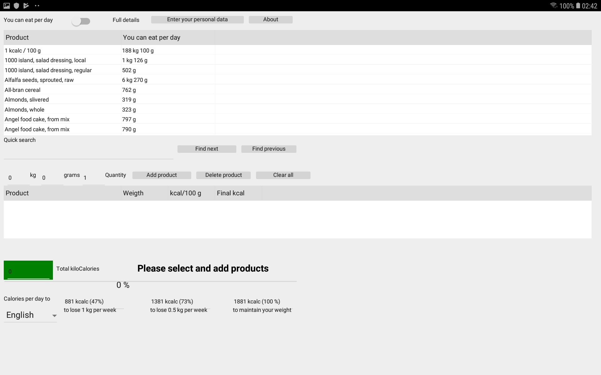Click the battery icon next to 100%

pos(578,6)
